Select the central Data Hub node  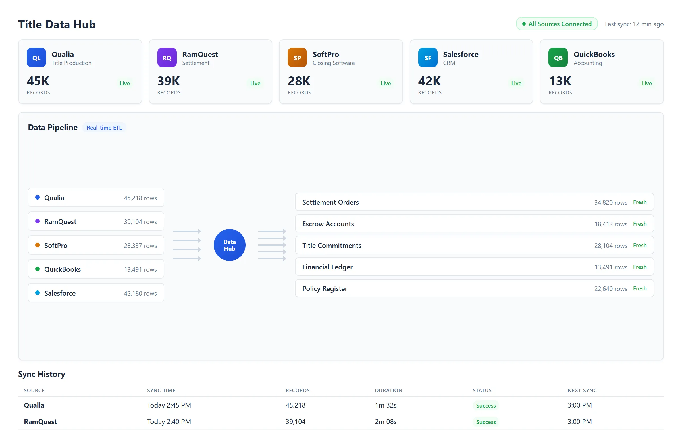(229, 245)
